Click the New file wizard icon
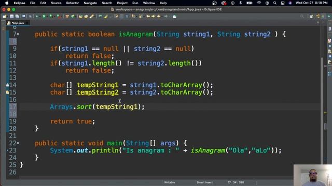Image resolution: width=332 pixels, height=186 pixels. click(5, 16)
